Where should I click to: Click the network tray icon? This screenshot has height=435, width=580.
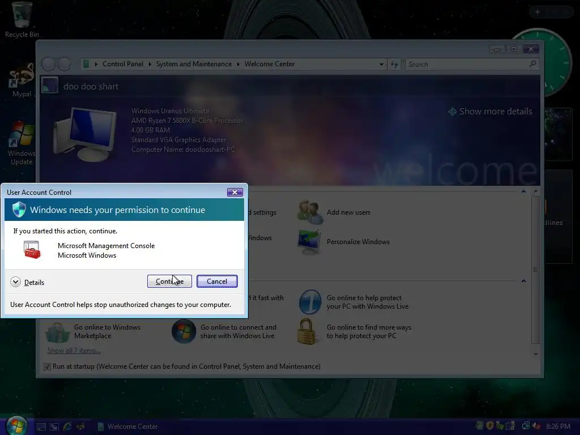tap(526, 426)
